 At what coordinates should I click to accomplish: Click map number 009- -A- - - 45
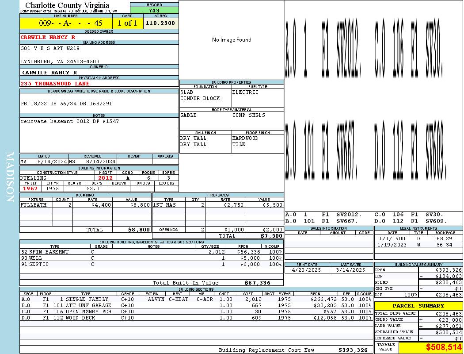[x=71, y=23]
